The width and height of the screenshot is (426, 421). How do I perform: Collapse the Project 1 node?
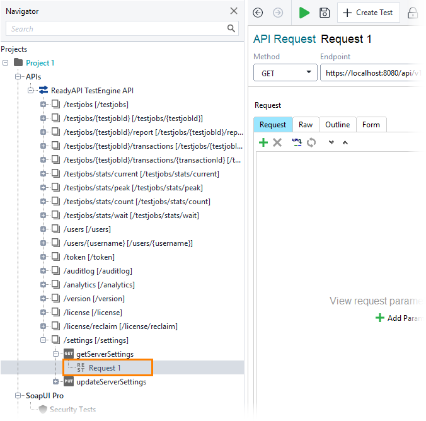pos(5,63)
